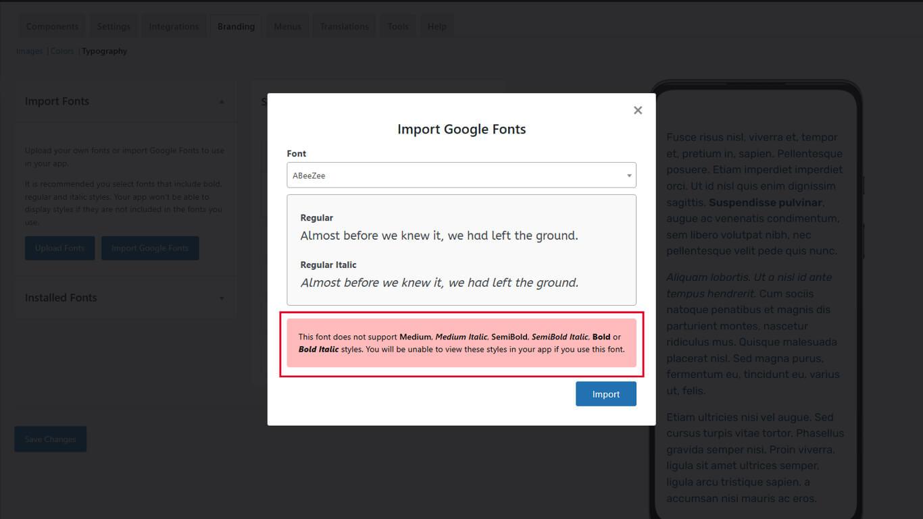923x519 pixels.
Task: Open the Images branding sub-section link
Action: [x=30, y=51]
